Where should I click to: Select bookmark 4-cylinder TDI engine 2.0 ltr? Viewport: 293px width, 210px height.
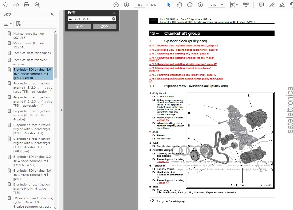click(x=33, y=74)
